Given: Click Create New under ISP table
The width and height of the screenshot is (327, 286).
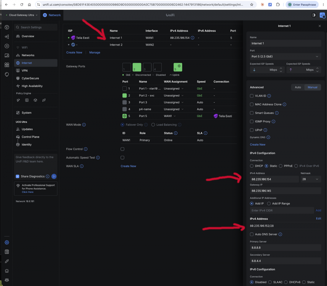Looking at the screenshot, I should point(74,52).
